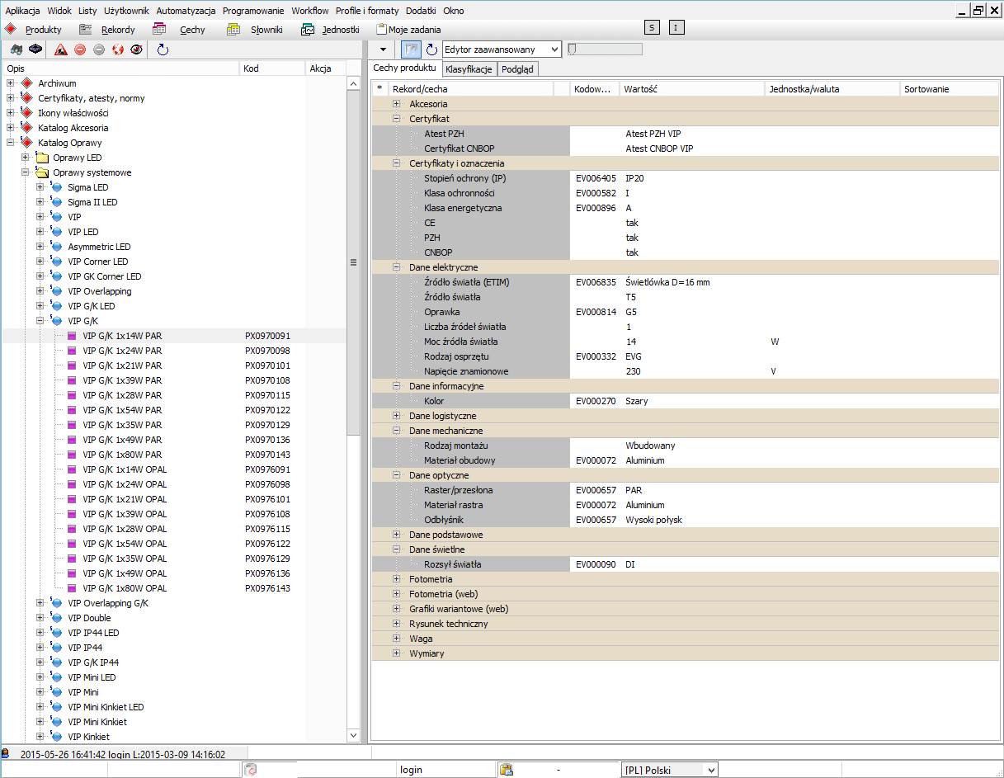
Task: Click the red lifebuoy toolbar icon
Action: point(118,50)
